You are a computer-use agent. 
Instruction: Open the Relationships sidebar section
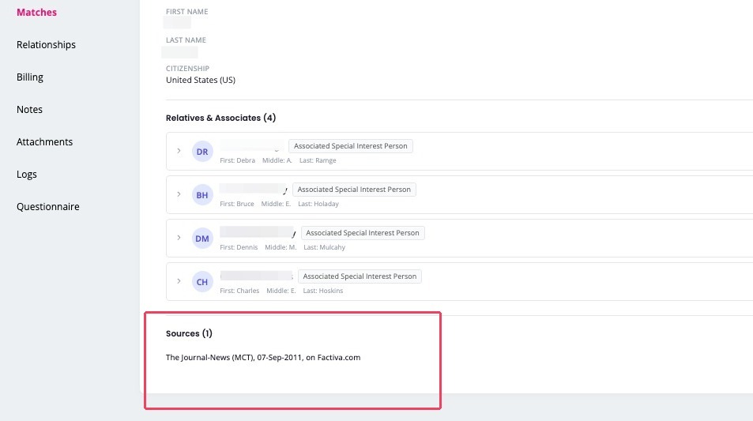[46, 45]
